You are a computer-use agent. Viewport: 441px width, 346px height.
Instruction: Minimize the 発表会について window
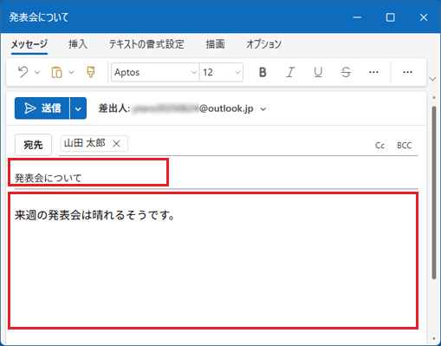point(357,17)
